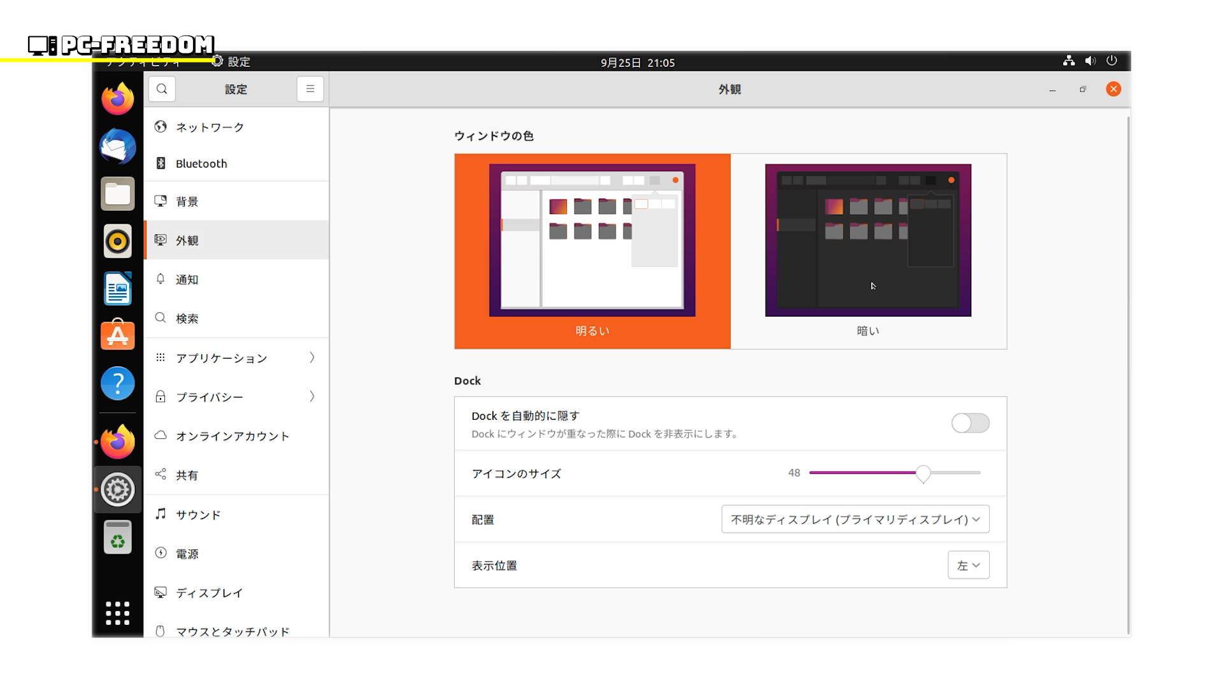The height and width of the screenshot is (688, 1223).
Task: Open the hamburger menu in settings sidebar
Action: click(310, 89)
